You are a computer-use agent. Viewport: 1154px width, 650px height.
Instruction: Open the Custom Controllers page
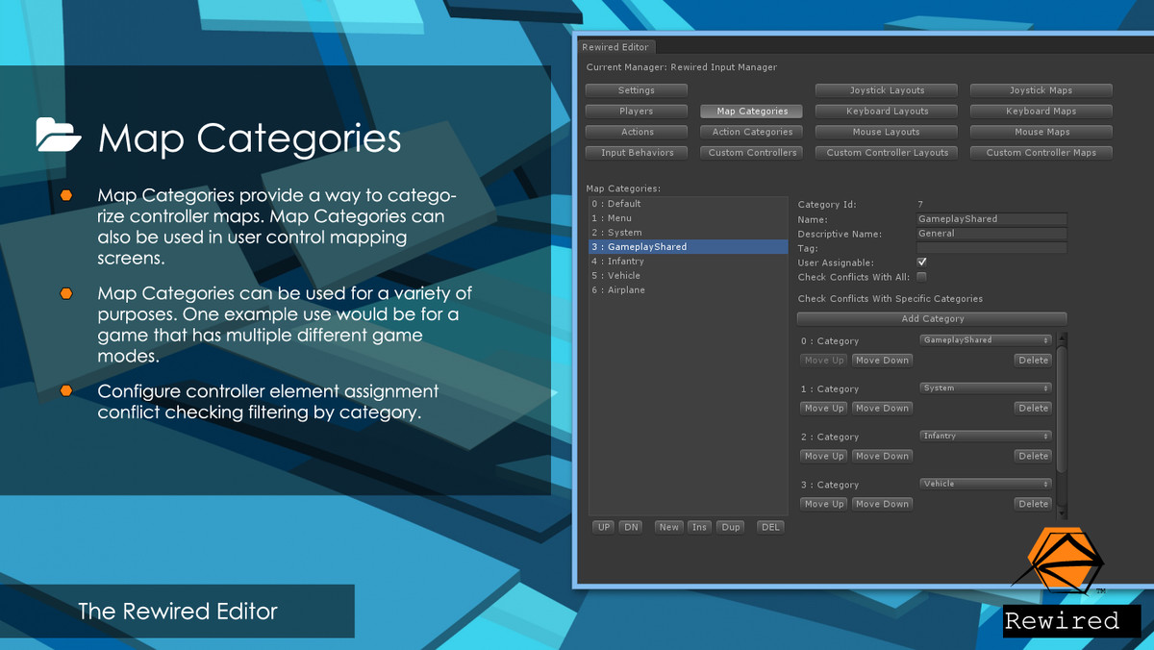[752, 153]
